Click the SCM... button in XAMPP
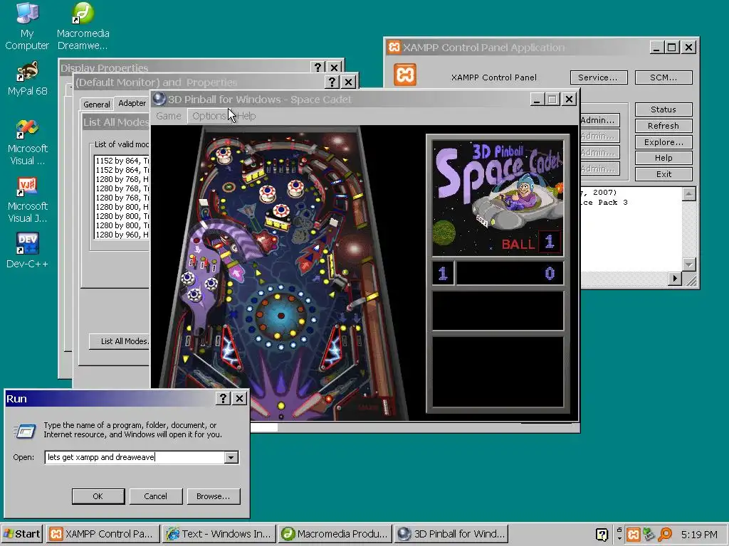Viewport: 729px width, 546px height. tap(664, 77)
